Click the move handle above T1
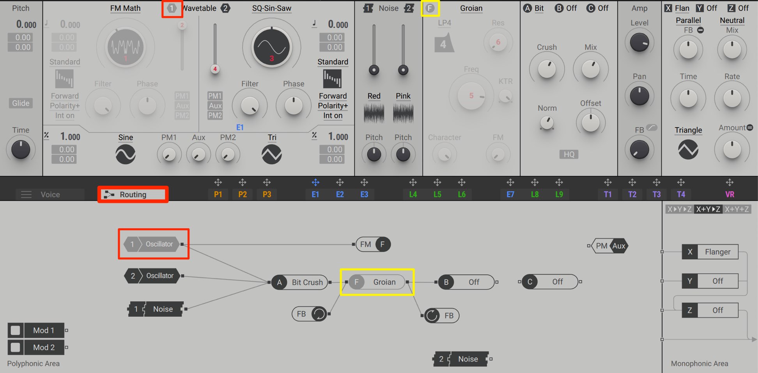Screen dimensions: 758x373 pyautogui.click(x=607, y=182)
